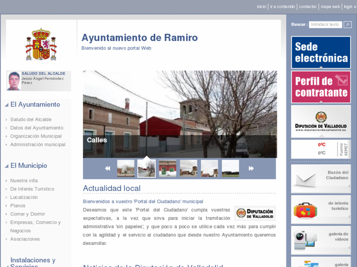357x267 pixels.
Task: Collapse the El Municipio section triangle
Action: (6, 166)
